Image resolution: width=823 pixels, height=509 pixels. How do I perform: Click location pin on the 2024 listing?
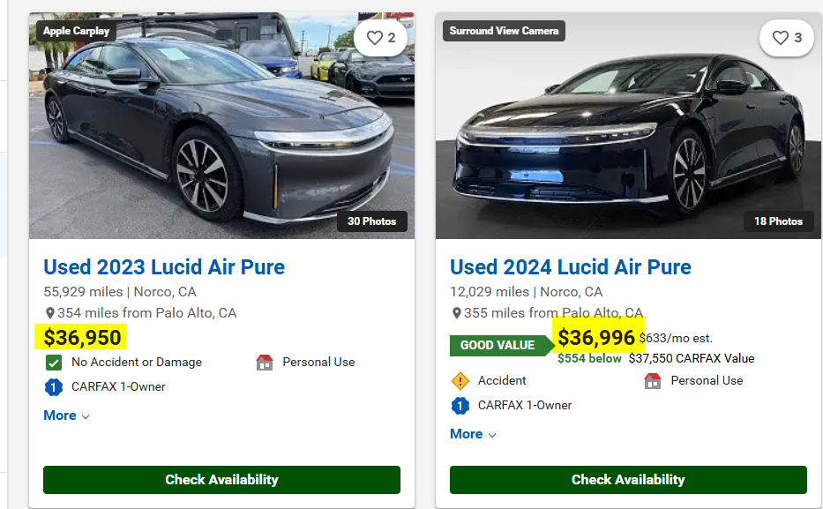[456, 313]
